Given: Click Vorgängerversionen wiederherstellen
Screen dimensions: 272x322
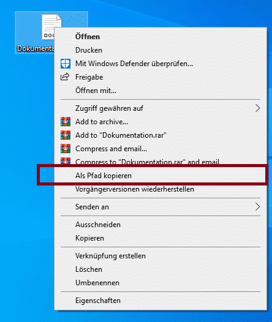Looking at the screenshot, I should click(x=135, y=189).
